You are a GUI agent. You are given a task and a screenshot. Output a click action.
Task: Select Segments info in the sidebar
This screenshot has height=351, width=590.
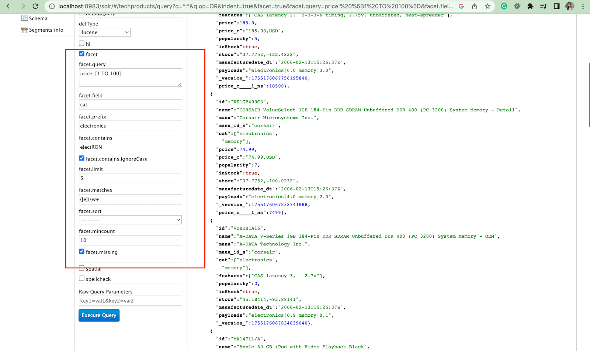pos(46,30)
